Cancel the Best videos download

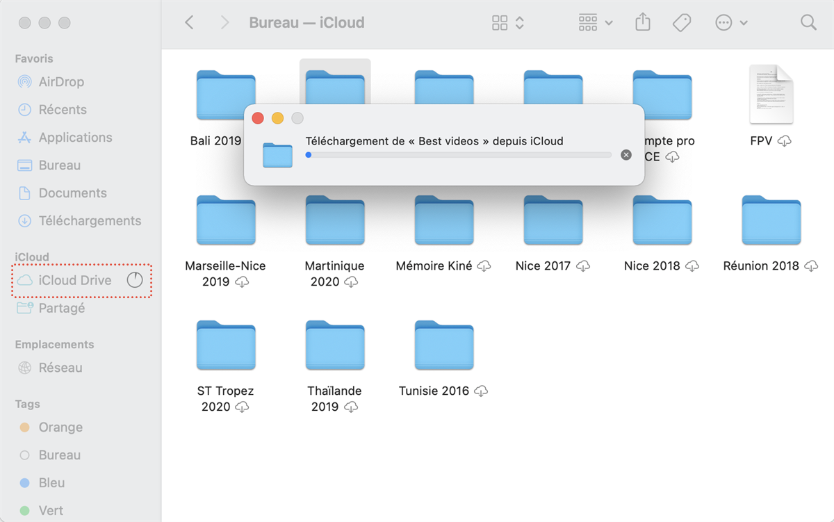[626, 155]
